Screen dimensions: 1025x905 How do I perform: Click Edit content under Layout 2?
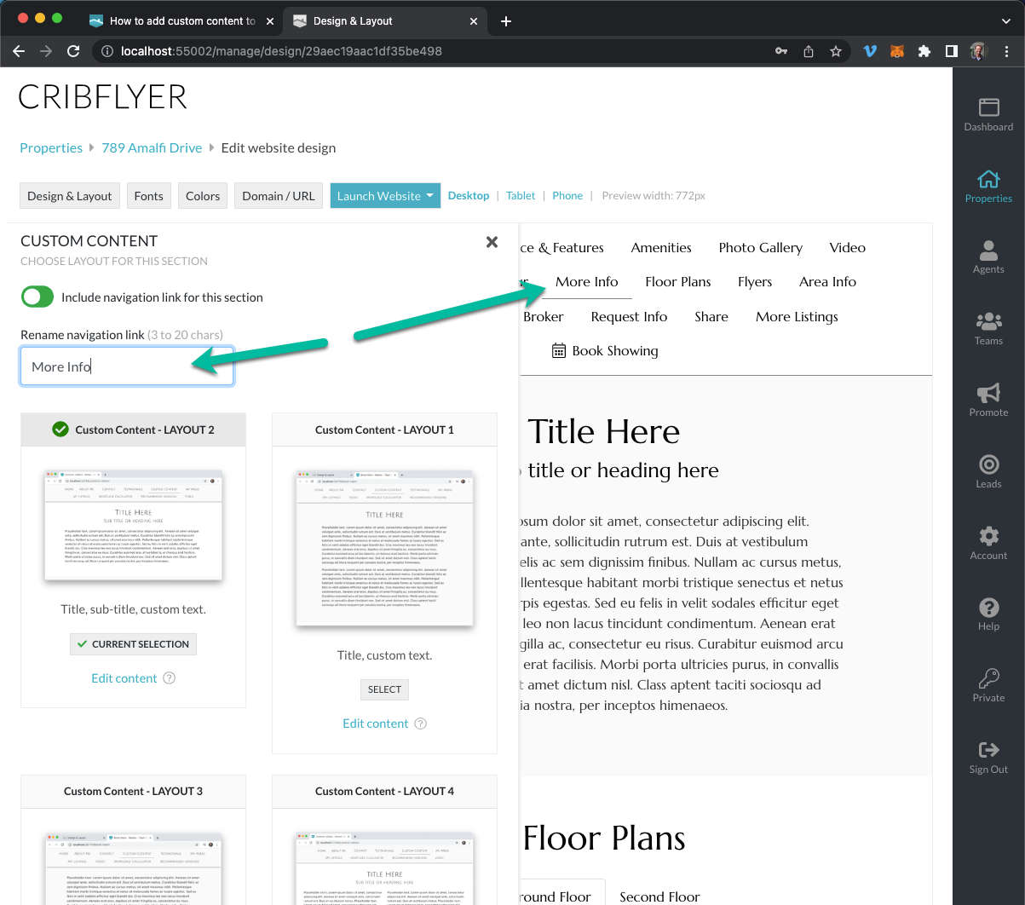coord(124,678)
